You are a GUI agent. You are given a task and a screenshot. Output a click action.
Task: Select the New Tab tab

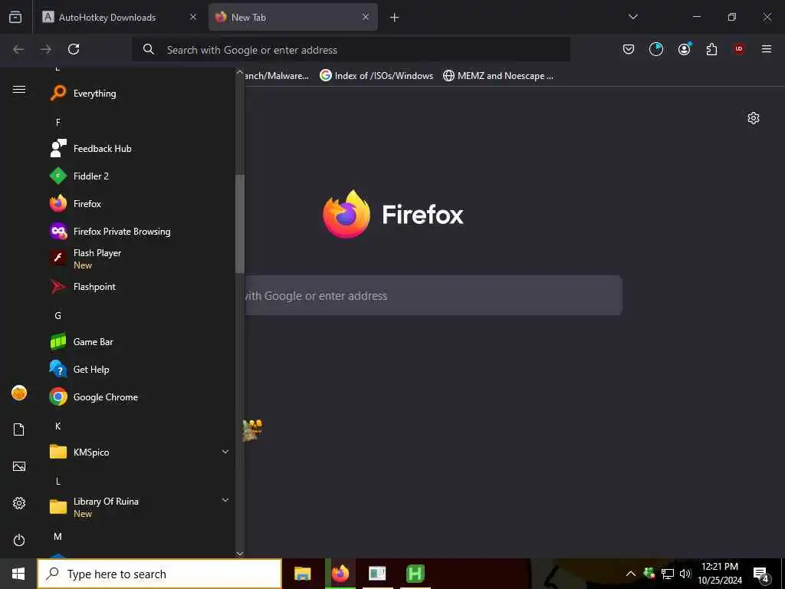tap(293, 17)
